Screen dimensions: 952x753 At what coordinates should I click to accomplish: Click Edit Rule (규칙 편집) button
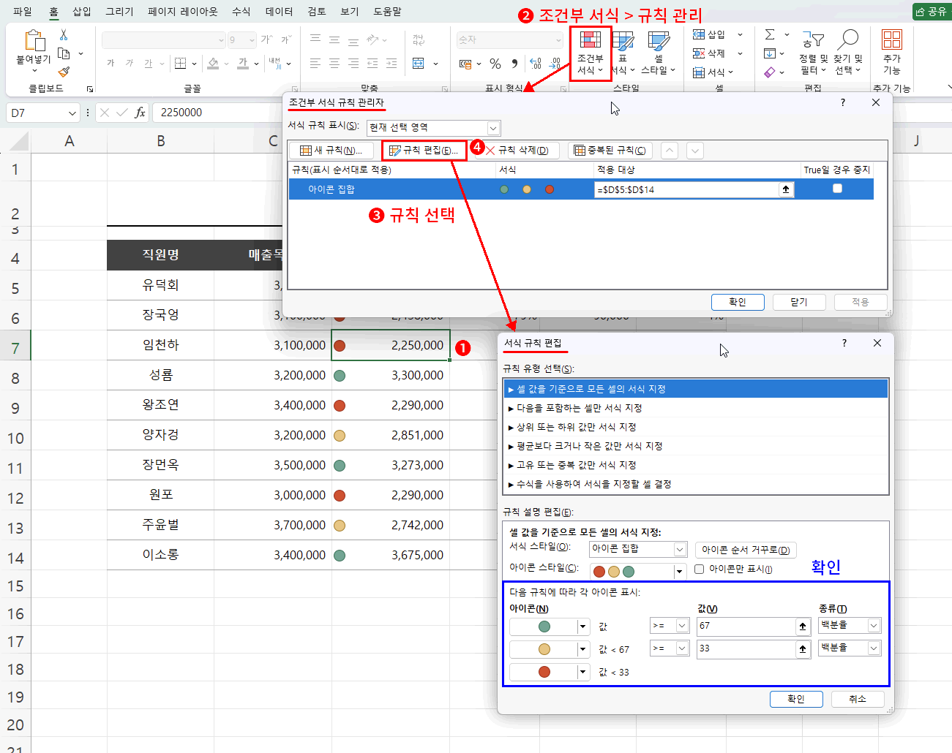click(424, 151)
